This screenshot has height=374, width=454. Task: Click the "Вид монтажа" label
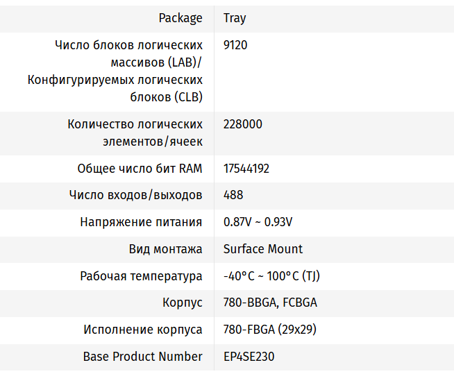coord(165,249)
